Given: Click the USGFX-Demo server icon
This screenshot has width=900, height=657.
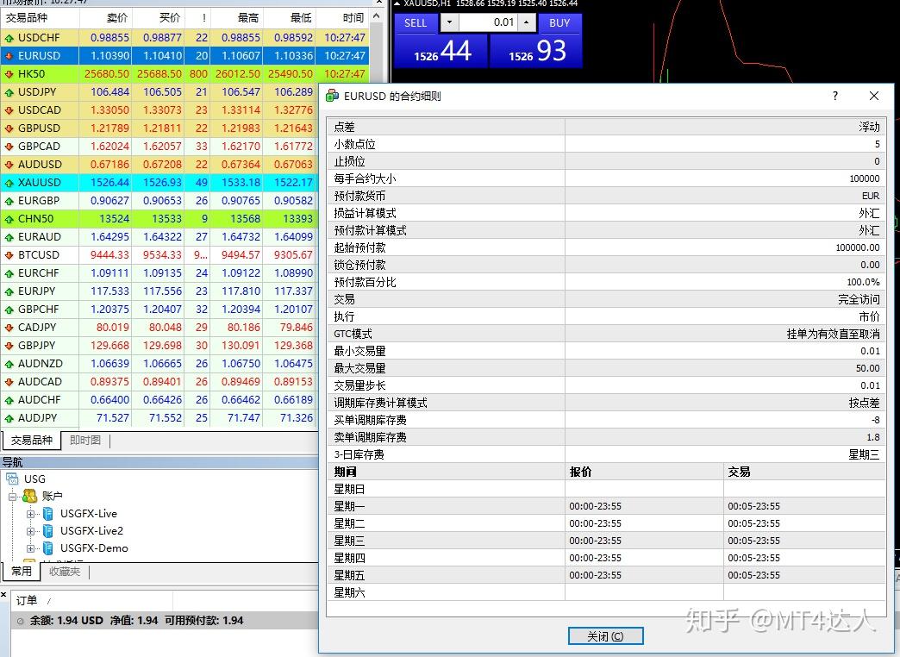Looking at the screenshot, I should click(48, 547).
